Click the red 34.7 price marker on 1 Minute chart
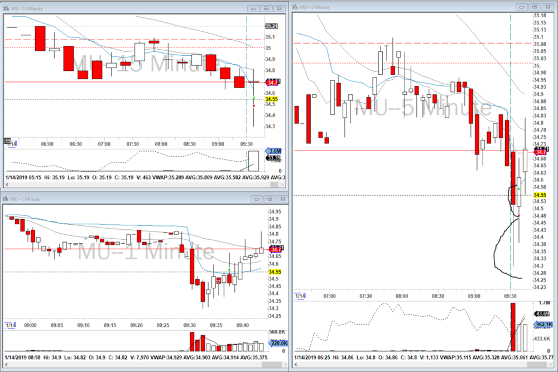The width and height of the screenshot is (558, 372). click(x=275, y=248)
